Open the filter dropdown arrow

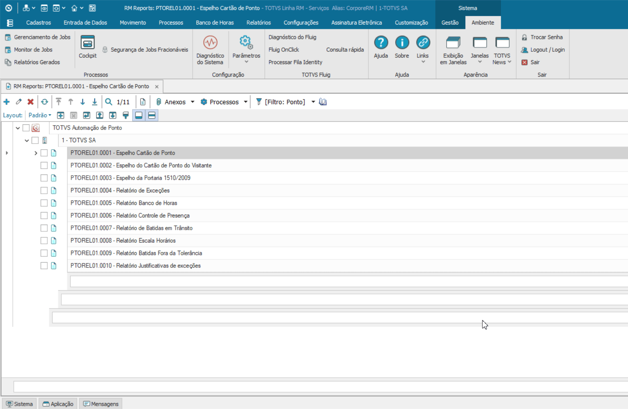click(x=313, y=102)
